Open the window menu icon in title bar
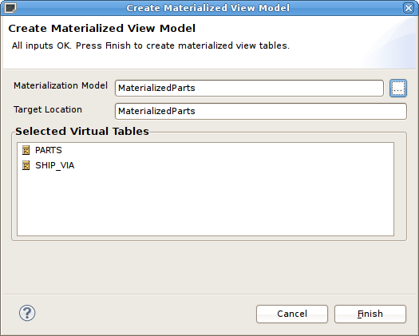419x336 pixels. 10,7
